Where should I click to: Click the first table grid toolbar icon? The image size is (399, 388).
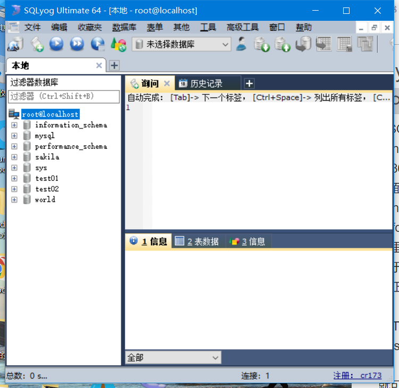click(x=323, y=44)
